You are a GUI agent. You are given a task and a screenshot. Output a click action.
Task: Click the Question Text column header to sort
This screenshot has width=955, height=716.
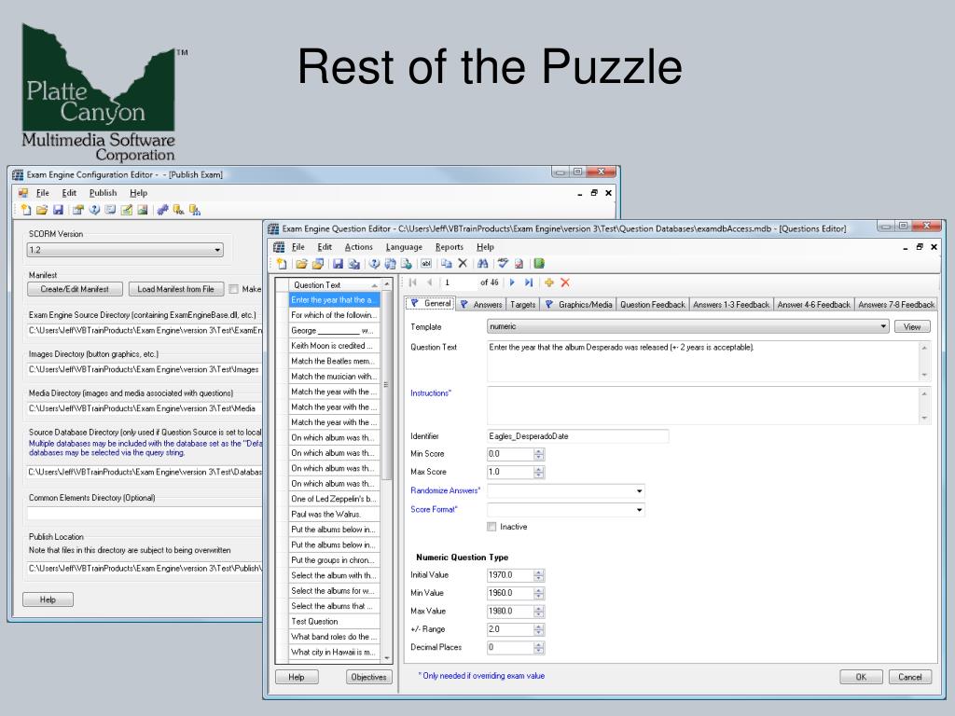(334, 285)
